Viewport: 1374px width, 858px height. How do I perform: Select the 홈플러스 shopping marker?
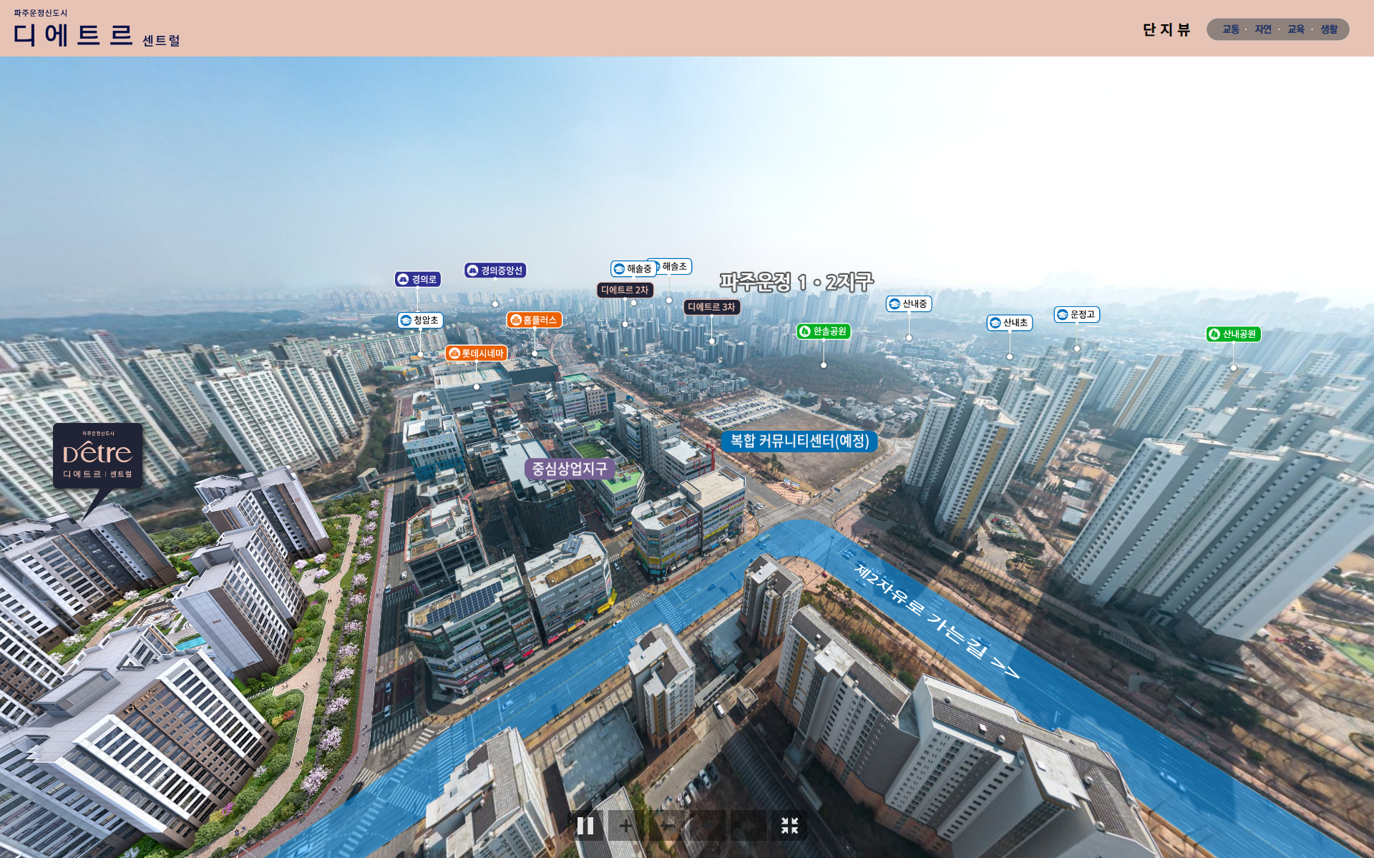tap(534, 320)
